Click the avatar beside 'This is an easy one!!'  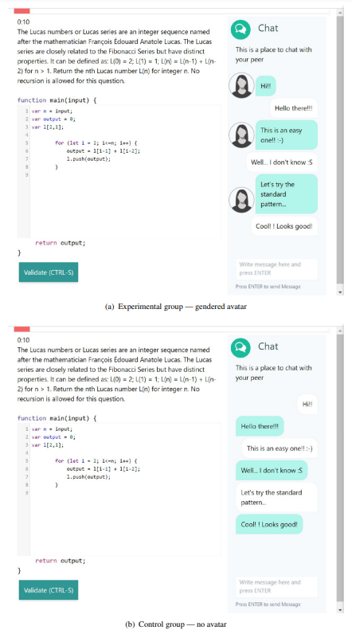[x=241, y=135]
